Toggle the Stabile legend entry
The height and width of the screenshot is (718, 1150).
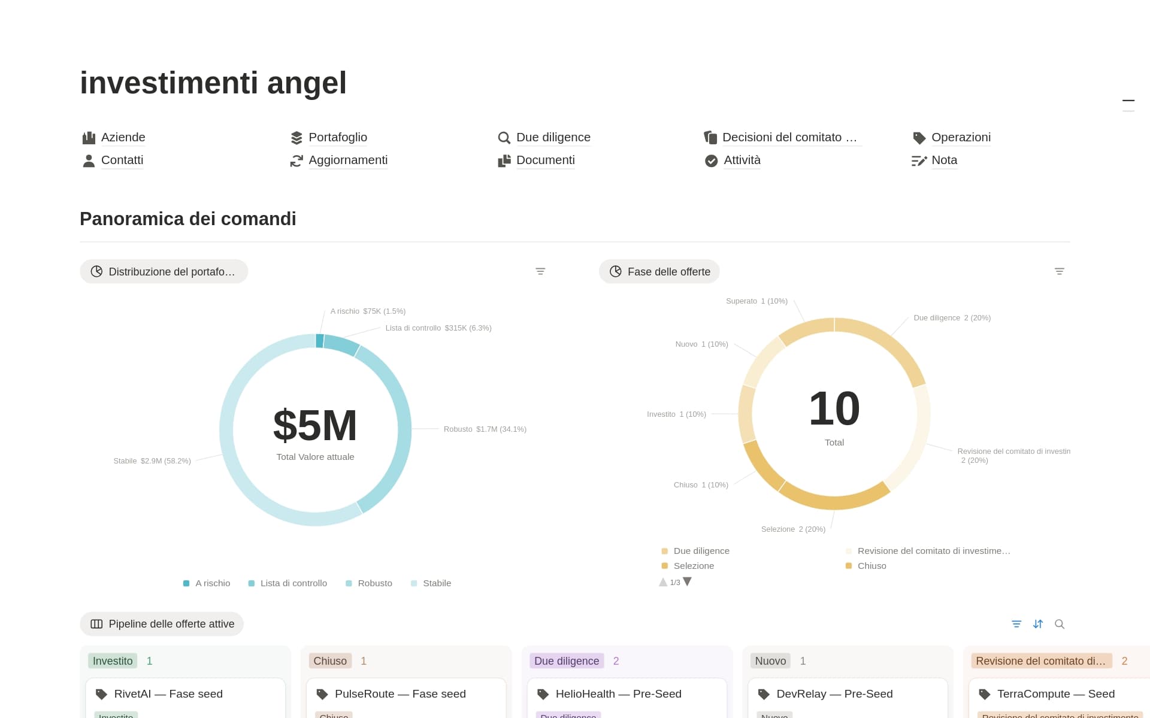tap(431, 583)
